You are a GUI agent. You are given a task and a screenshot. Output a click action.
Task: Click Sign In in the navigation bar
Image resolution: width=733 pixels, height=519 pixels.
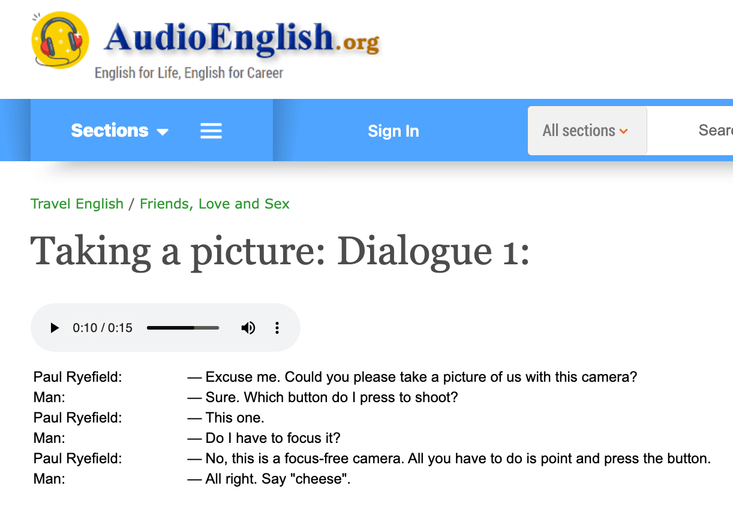393,131
